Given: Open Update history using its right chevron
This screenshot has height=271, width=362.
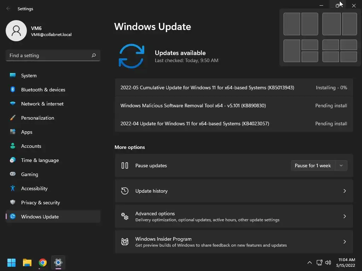Looking at the screenshot, I should (344, 191).
